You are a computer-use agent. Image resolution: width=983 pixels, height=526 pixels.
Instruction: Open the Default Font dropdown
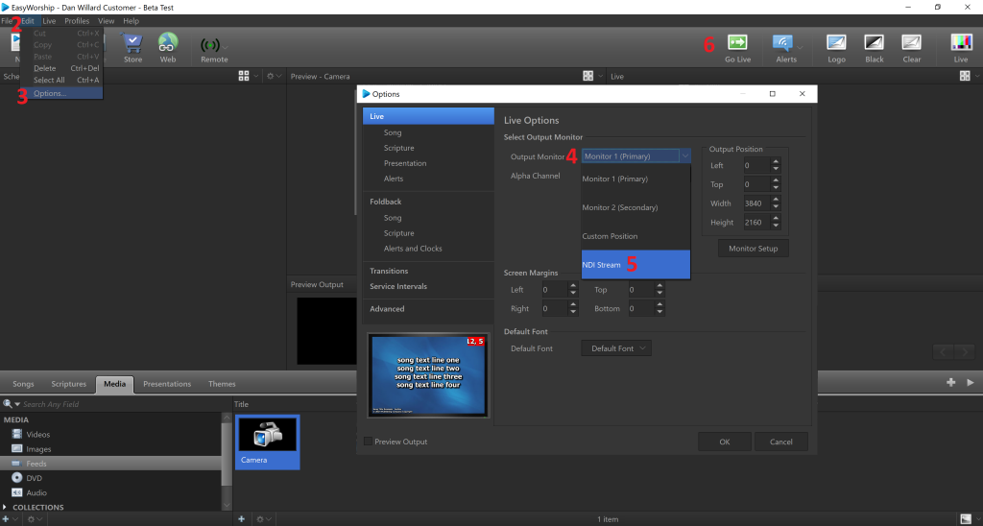[x=616, y=348]
